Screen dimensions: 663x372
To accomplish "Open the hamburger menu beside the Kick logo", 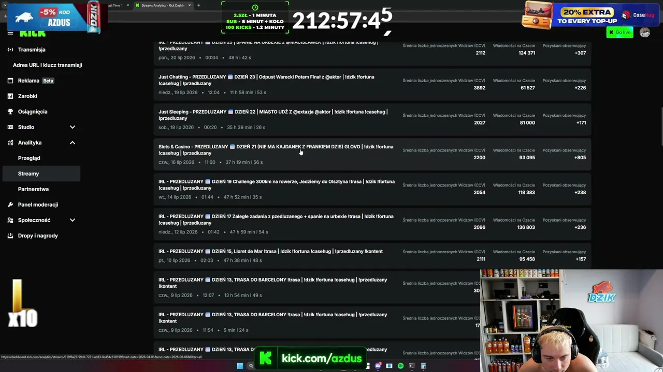I will click(x=10, y=33).
